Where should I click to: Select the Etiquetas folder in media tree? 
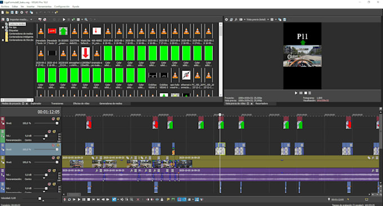tap(14, 30)
